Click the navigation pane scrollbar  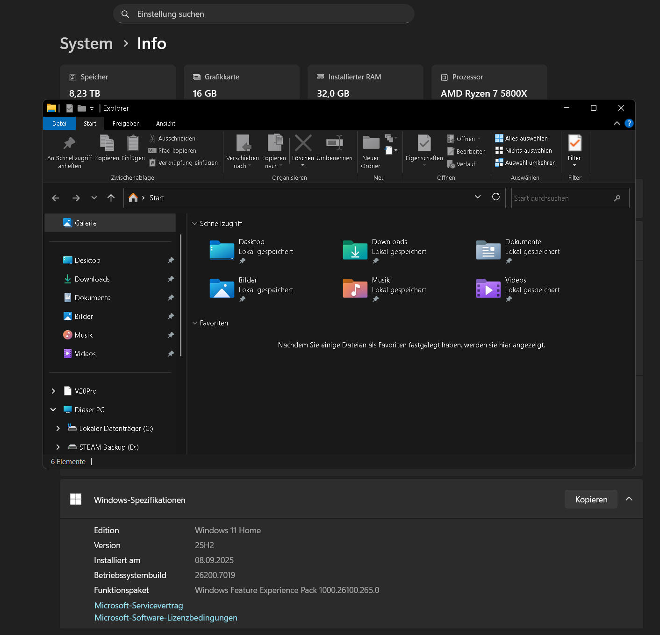[180, 295]
